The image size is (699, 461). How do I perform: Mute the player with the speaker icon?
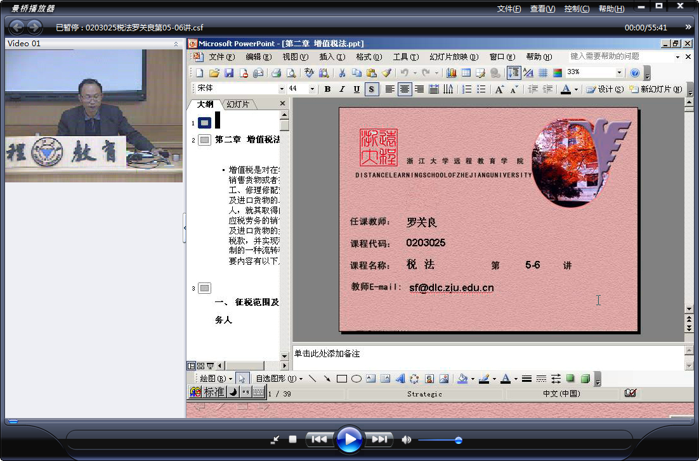pos(406,439)
